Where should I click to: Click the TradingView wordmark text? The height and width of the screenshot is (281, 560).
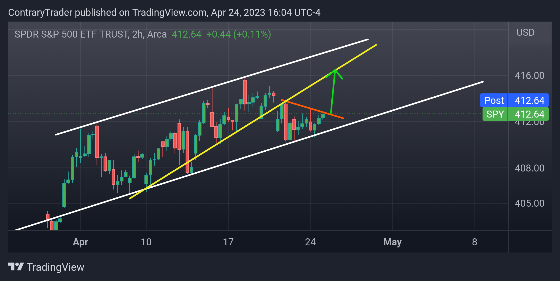click(55, 267)
